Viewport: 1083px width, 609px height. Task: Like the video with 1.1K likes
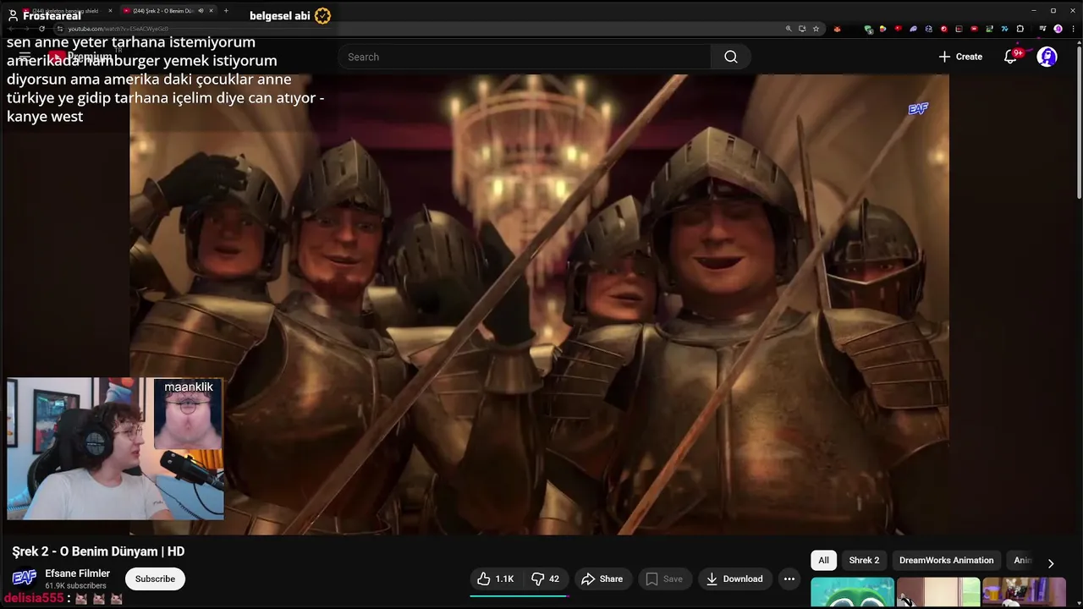tap(496, 579)
